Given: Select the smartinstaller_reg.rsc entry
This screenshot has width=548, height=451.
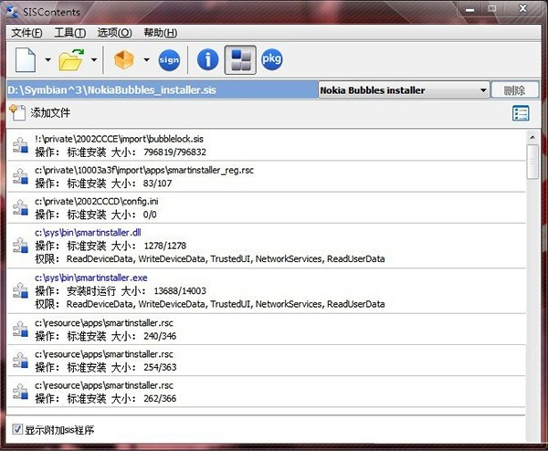Looking at the screenshot, I should (x=267, y=176).
